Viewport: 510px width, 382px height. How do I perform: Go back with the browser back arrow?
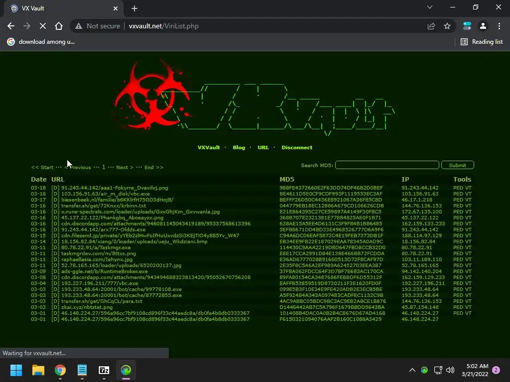point(11,26)
